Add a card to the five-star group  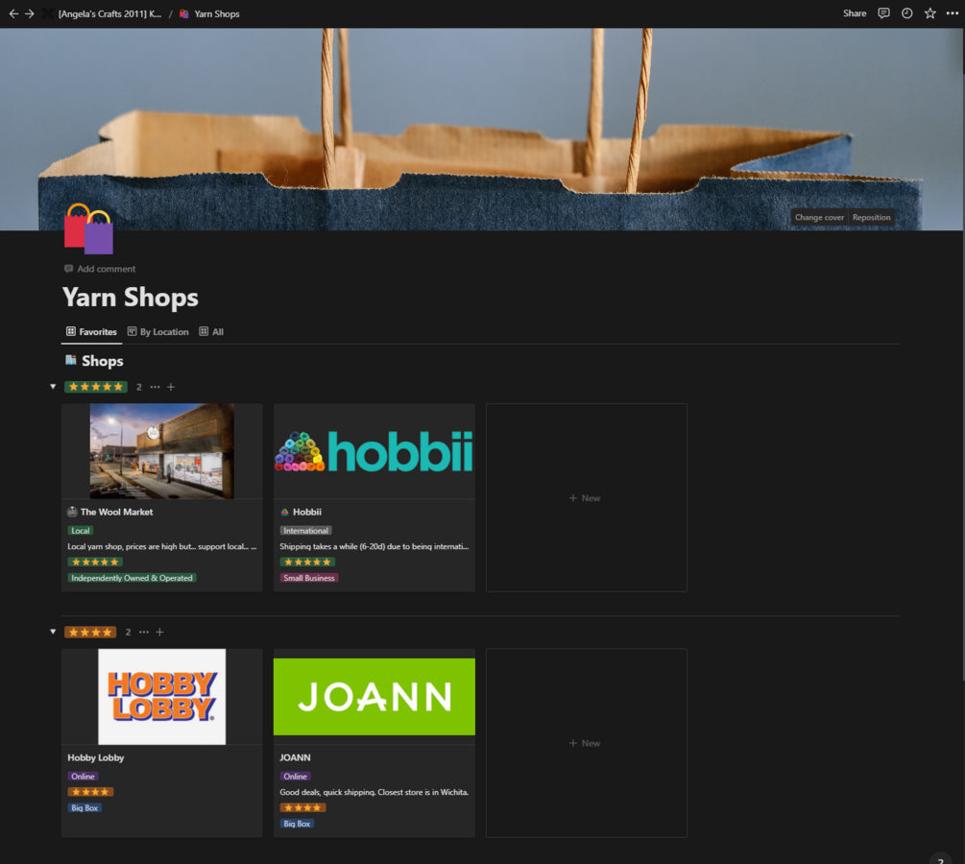tap(171, 387)
